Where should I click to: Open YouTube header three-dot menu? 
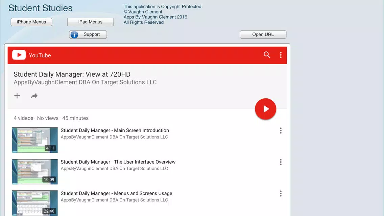[281, 55]
